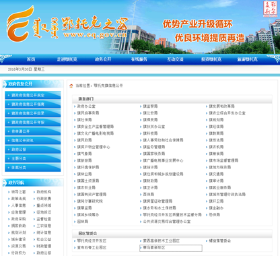Image resolution: width=280 pixels, height=256 pixels.
Task: Open the 园林局 department link
Action: 83,222
